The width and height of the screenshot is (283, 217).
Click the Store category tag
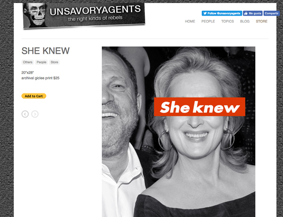[x=54, y=62]
